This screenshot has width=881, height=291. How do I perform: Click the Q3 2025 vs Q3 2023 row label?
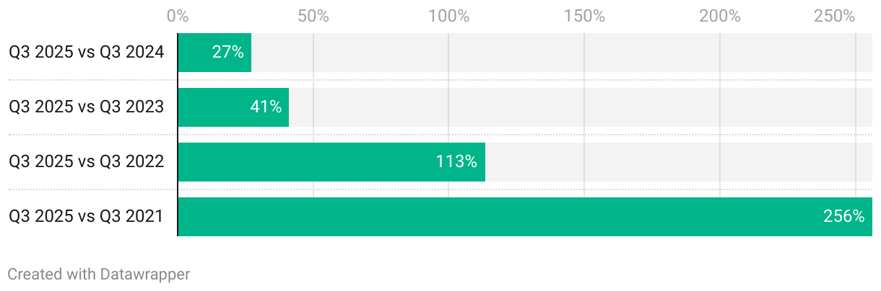pyautogui.click(x=87, y=107)
